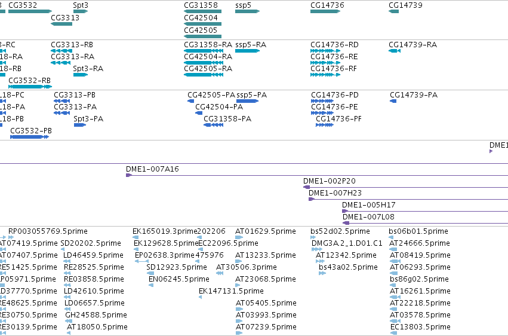
Task: Click transcript CG42504-RA
Action: (204, 63)
